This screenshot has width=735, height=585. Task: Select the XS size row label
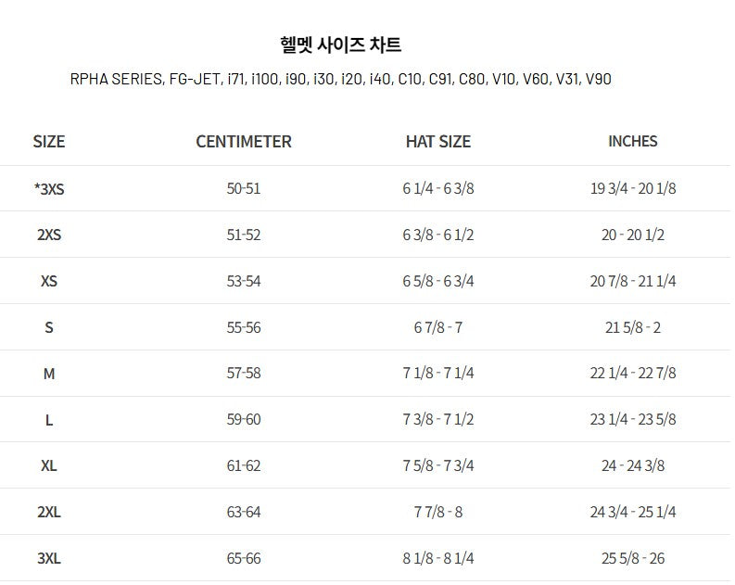(x=49, y=281)
